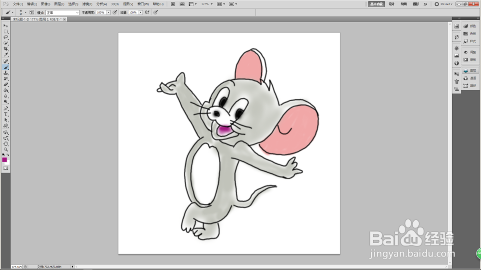Set the magenta foreground color swatch
This screenshot has width=481, height=270.
4,160
